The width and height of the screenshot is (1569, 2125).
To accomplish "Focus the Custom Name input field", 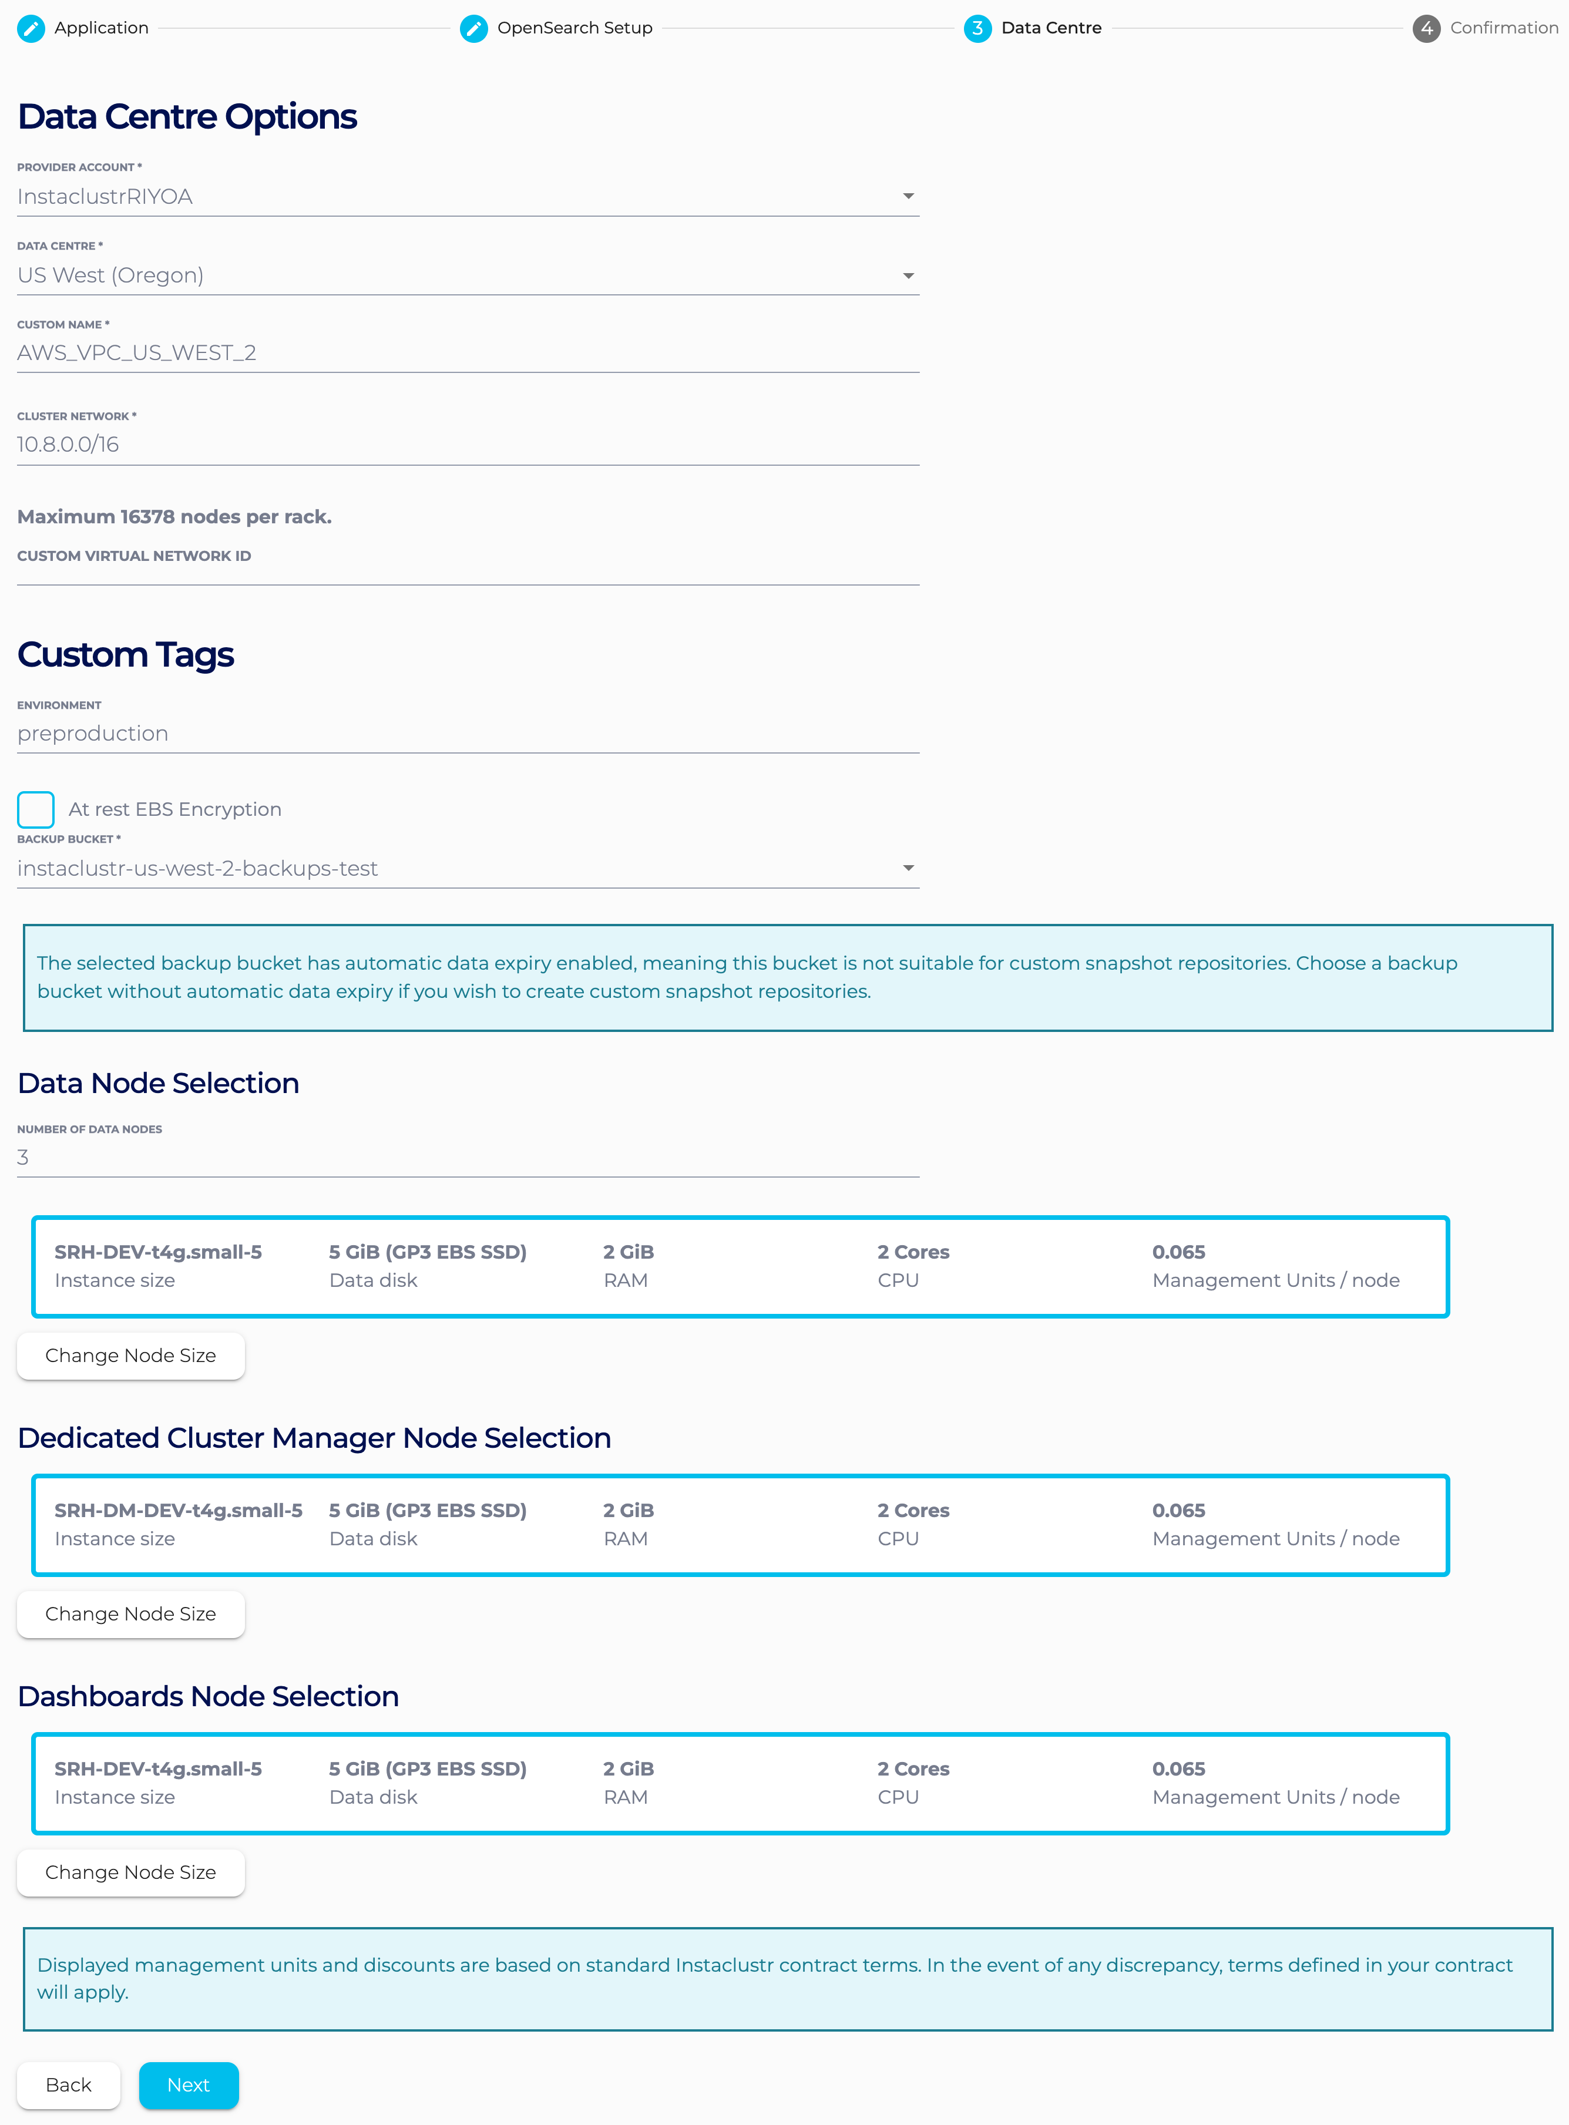I will 467,353.
